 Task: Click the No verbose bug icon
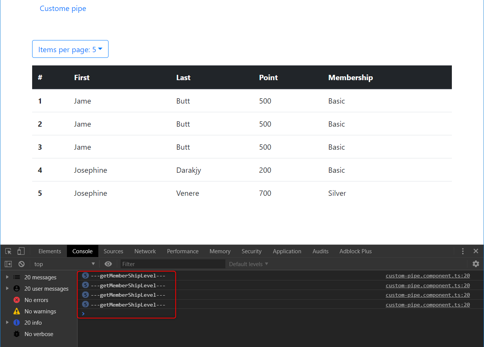click(17, 334)
